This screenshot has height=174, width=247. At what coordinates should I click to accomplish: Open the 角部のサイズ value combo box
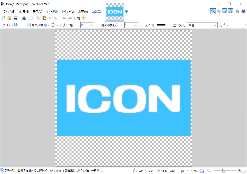click(x=131, y=25)
